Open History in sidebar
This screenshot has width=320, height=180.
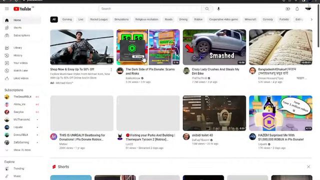coord(21,55)
